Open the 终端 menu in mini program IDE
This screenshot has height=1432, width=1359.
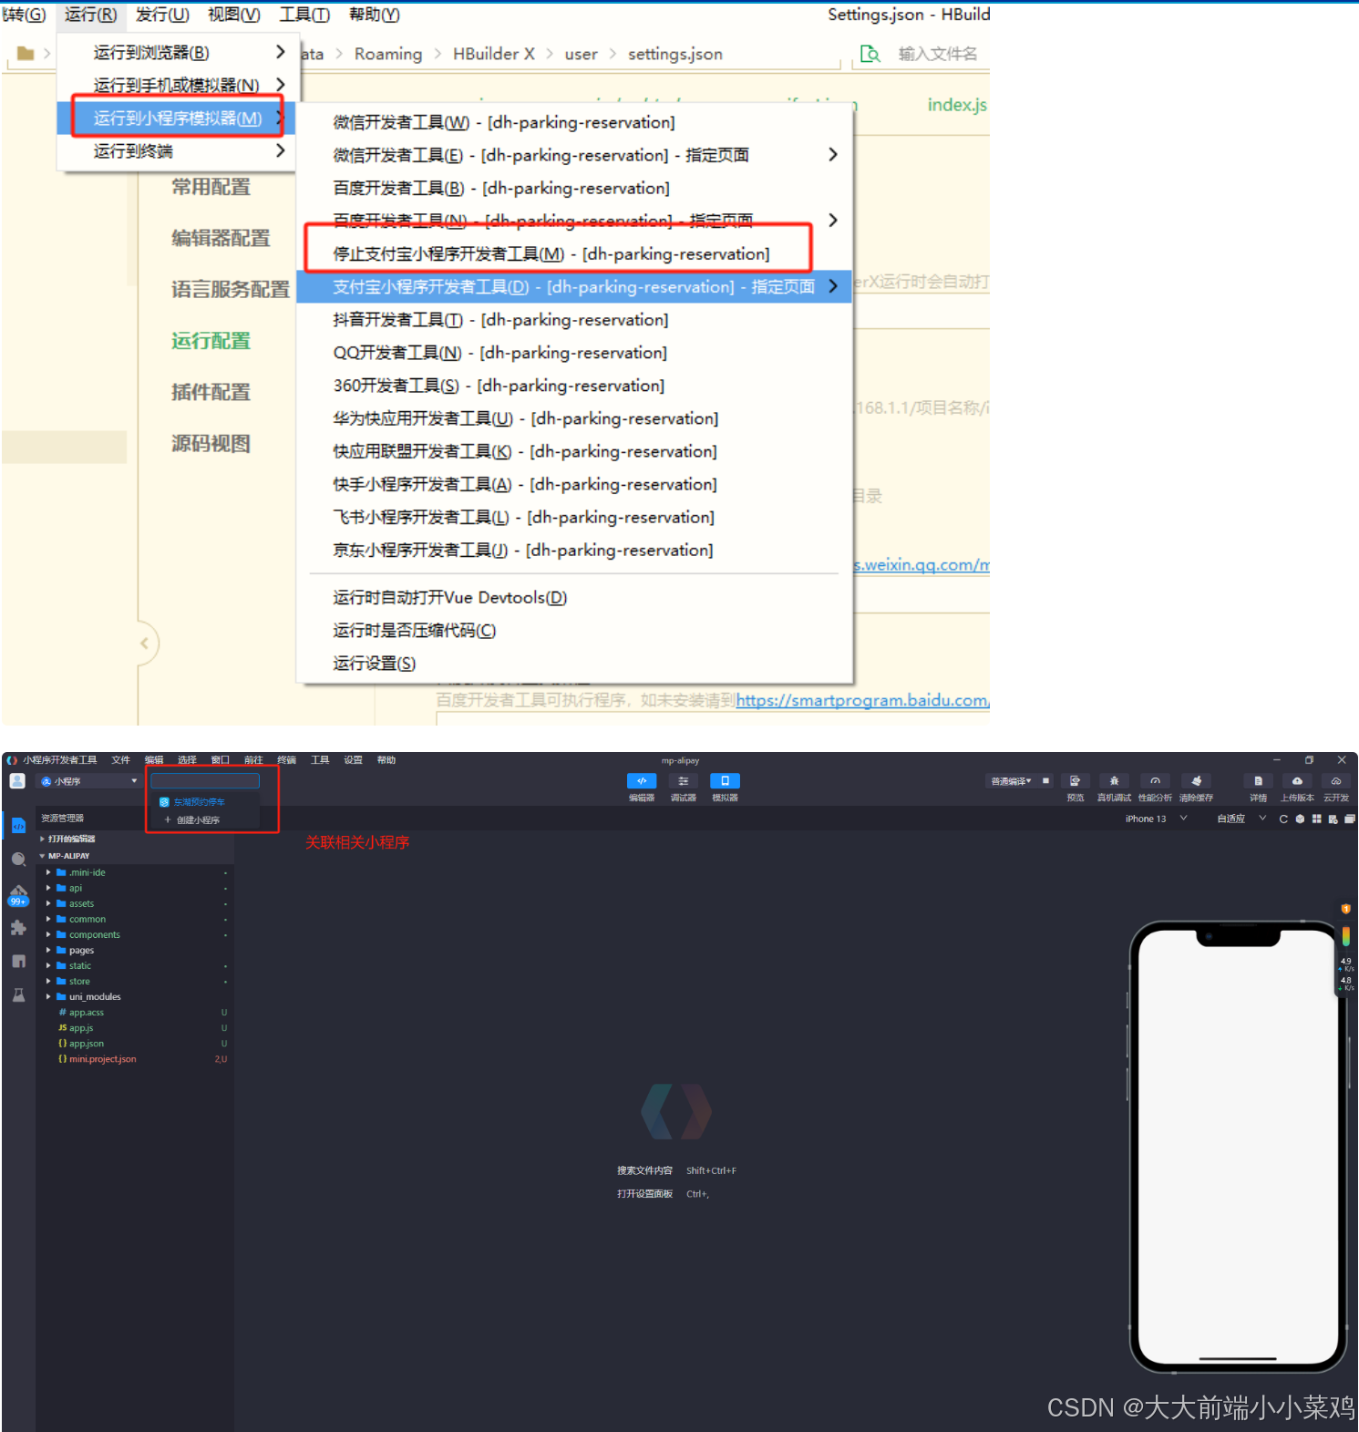coord(286,759)
